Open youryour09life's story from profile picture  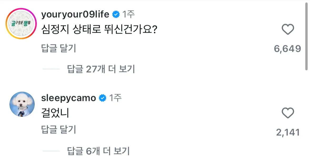click(x=22, y=24)
